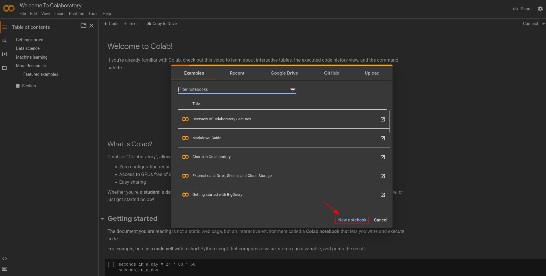546x276 pixels.
Task: Go to Featured examples in contents
Action: (x=41, y=74)
